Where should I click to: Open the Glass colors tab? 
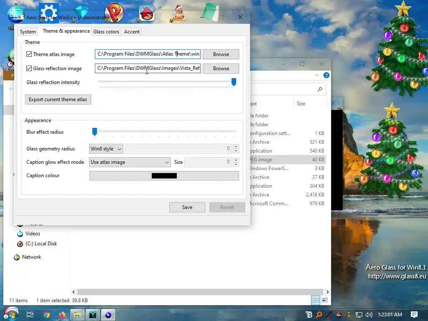coord(106,32)
